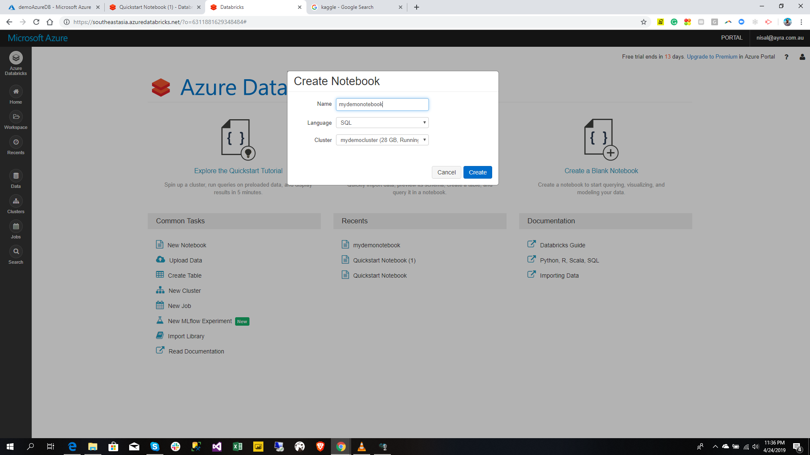Reload the browser page
Screen dimensions: 810x455
click(x=36, y=22)
